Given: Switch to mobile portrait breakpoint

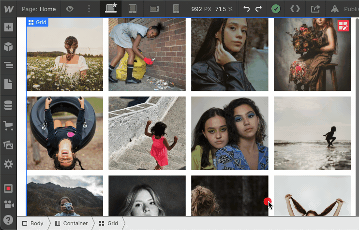Looking at the screenshot, I should [x=176, y=9].
